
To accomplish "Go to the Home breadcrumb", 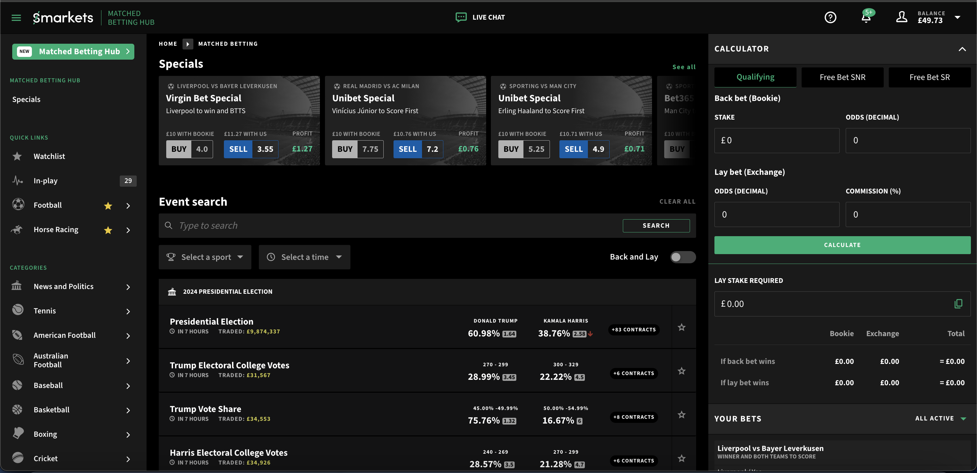I will [x=168, y=44].
